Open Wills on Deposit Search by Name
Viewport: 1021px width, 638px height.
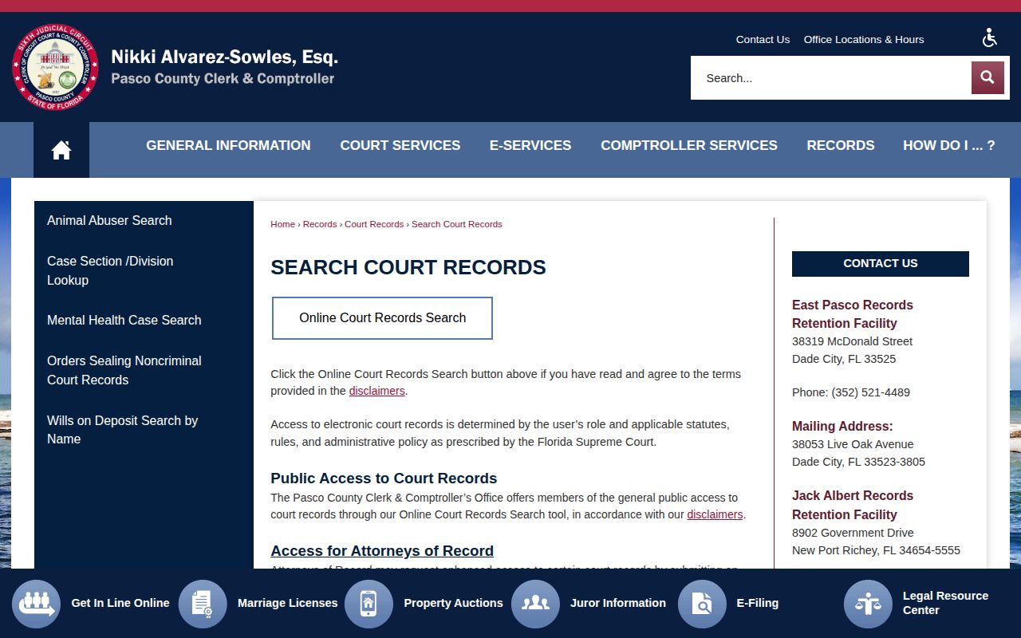coord(123,430)
